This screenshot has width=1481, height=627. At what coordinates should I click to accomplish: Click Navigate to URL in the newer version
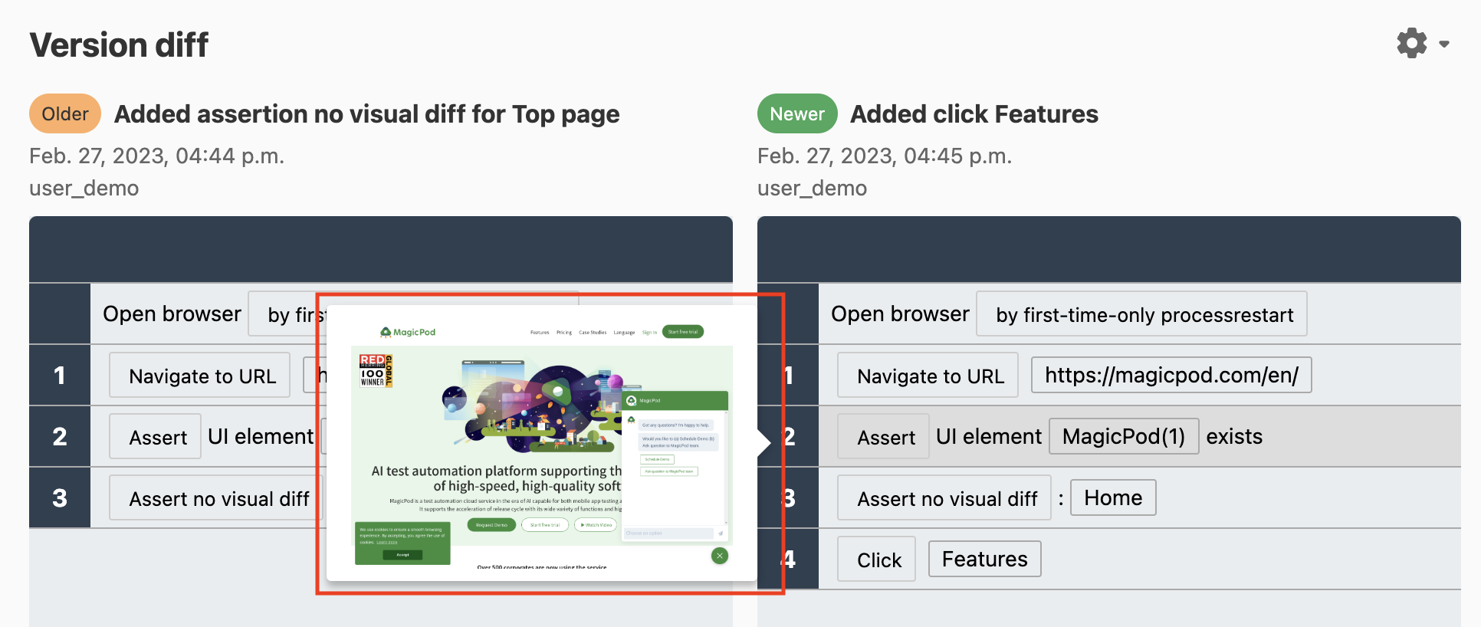[x=928, y=375]
